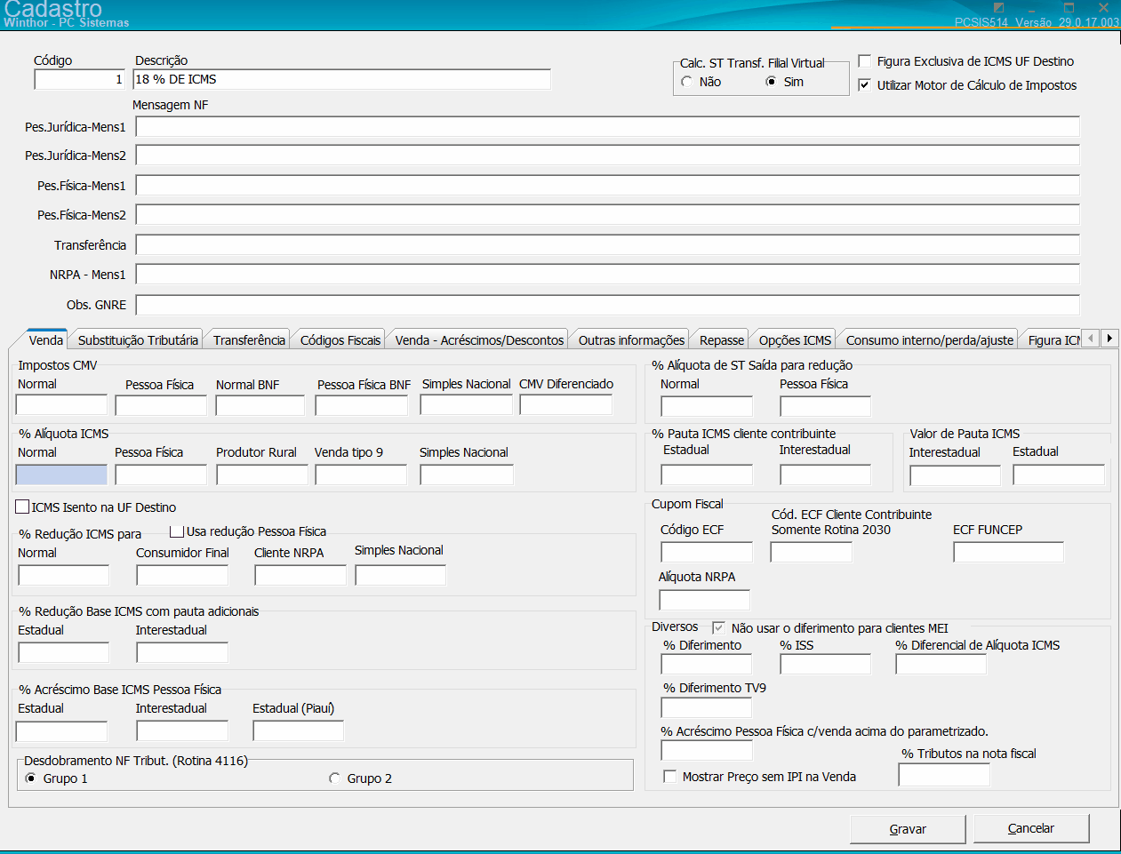Choose Grupo 1 for Desdobramento NF

tap(32, 778)
